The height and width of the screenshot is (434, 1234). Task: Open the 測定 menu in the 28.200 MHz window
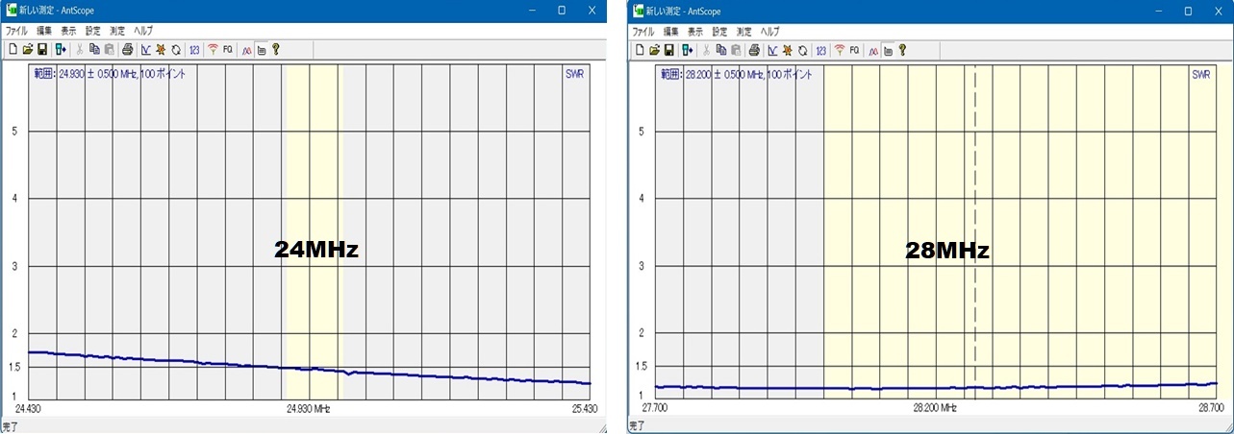744,32
